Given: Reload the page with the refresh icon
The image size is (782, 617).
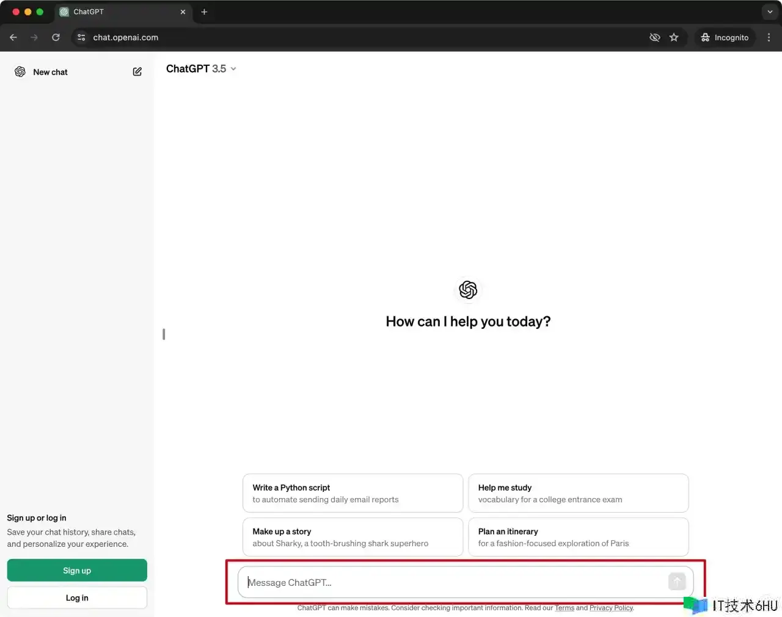Looking at the screenshot, I should pyautogui.click(x=56, y=37).
